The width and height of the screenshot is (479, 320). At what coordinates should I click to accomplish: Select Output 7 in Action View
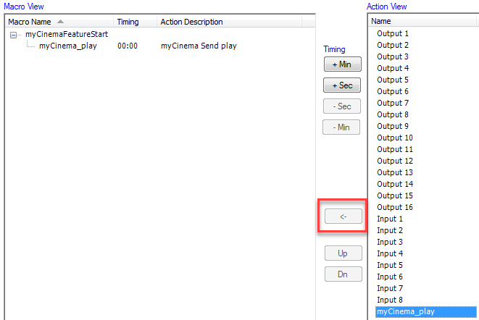click(393, 104)
